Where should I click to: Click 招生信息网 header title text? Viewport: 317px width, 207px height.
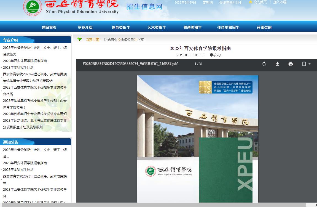pyautogui.click(x=144, y=6)
